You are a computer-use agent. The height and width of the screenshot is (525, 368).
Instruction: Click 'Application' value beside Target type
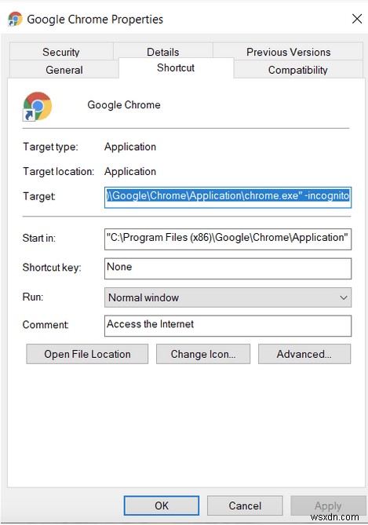point(130,147)
